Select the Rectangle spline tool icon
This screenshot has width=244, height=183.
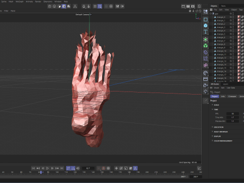205,19
